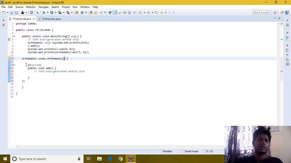This screenshot has width=291, height=163.
Task: Open Google Chrome from the taskbar
Action: (x=120, y=159)
